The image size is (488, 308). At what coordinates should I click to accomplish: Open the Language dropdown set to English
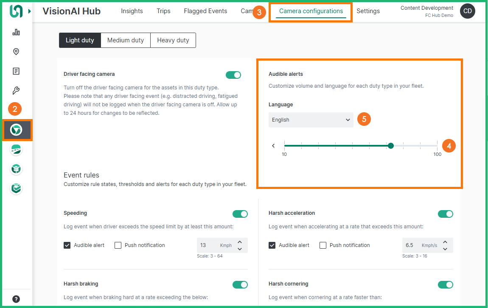[311, 120]
